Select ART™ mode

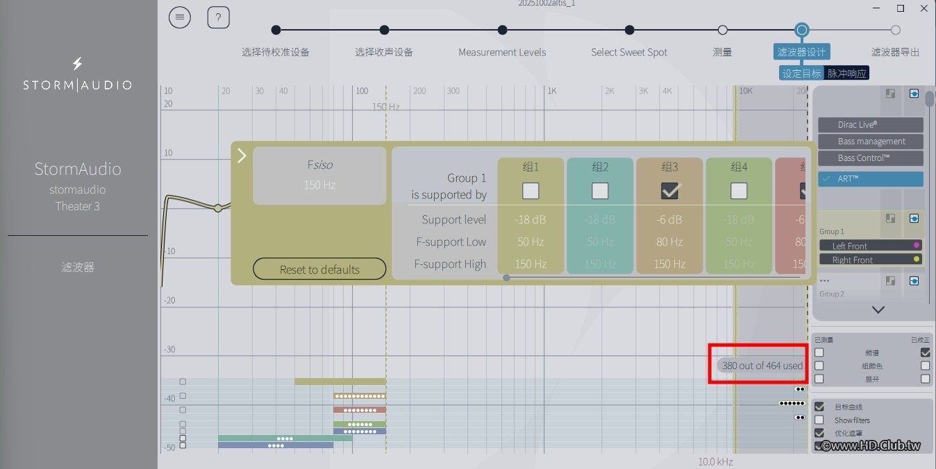click(x=871, y=179)
